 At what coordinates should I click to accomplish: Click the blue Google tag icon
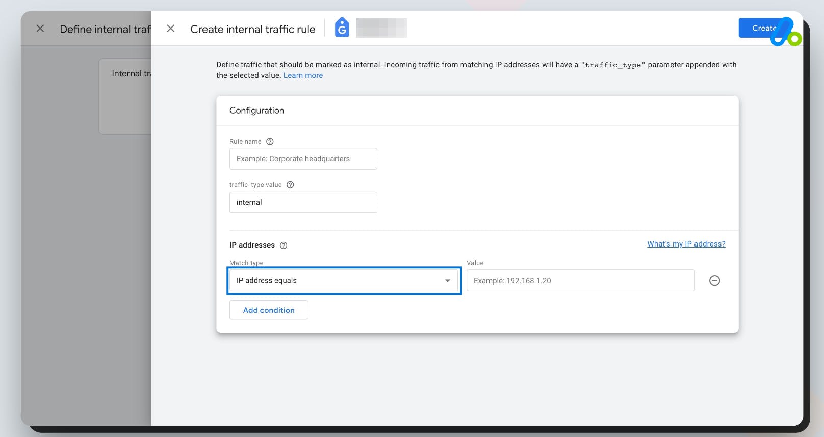pos(341,28)
